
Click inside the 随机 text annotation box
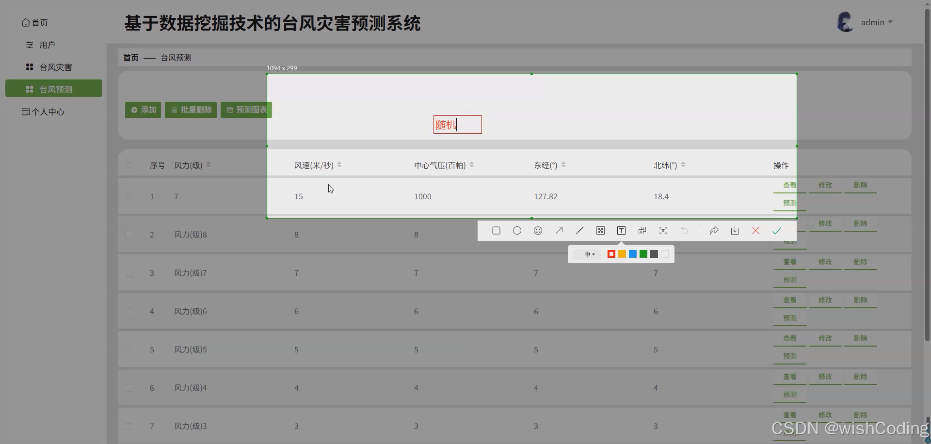[x=458, y=125]
